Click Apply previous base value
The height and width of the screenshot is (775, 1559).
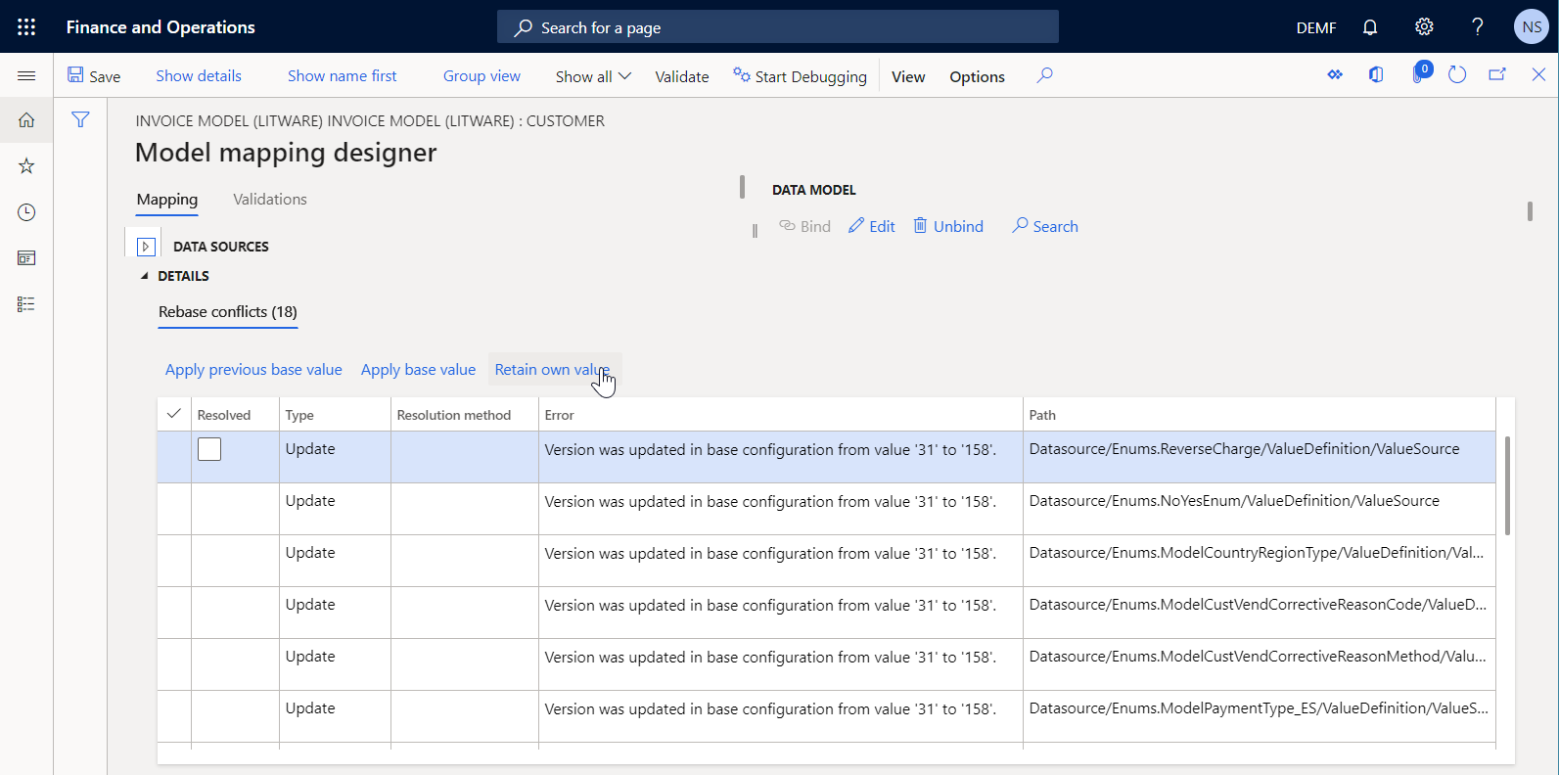point(253,370)
